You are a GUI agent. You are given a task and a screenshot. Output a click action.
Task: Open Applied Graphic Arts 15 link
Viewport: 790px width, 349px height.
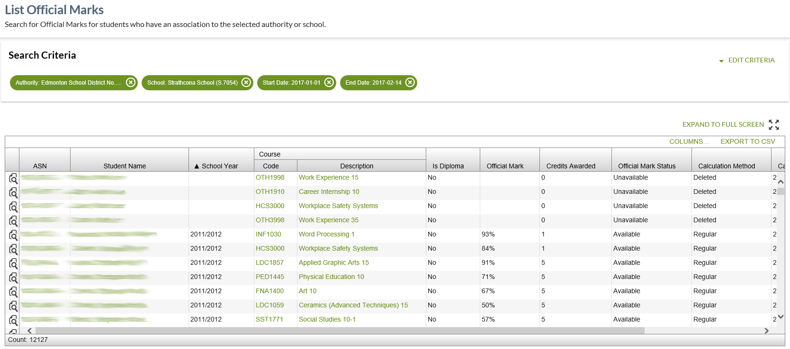pyautogui.click(x=333, y=262)
